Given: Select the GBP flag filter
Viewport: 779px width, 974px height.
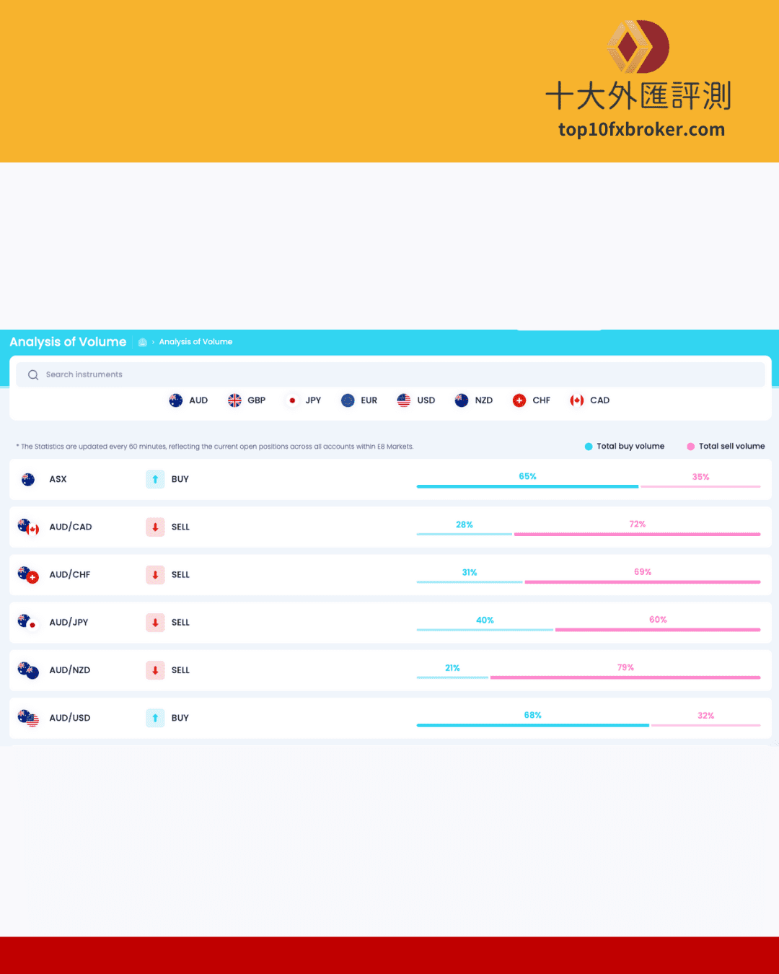Looking at the screenshot, I should 234,400.
